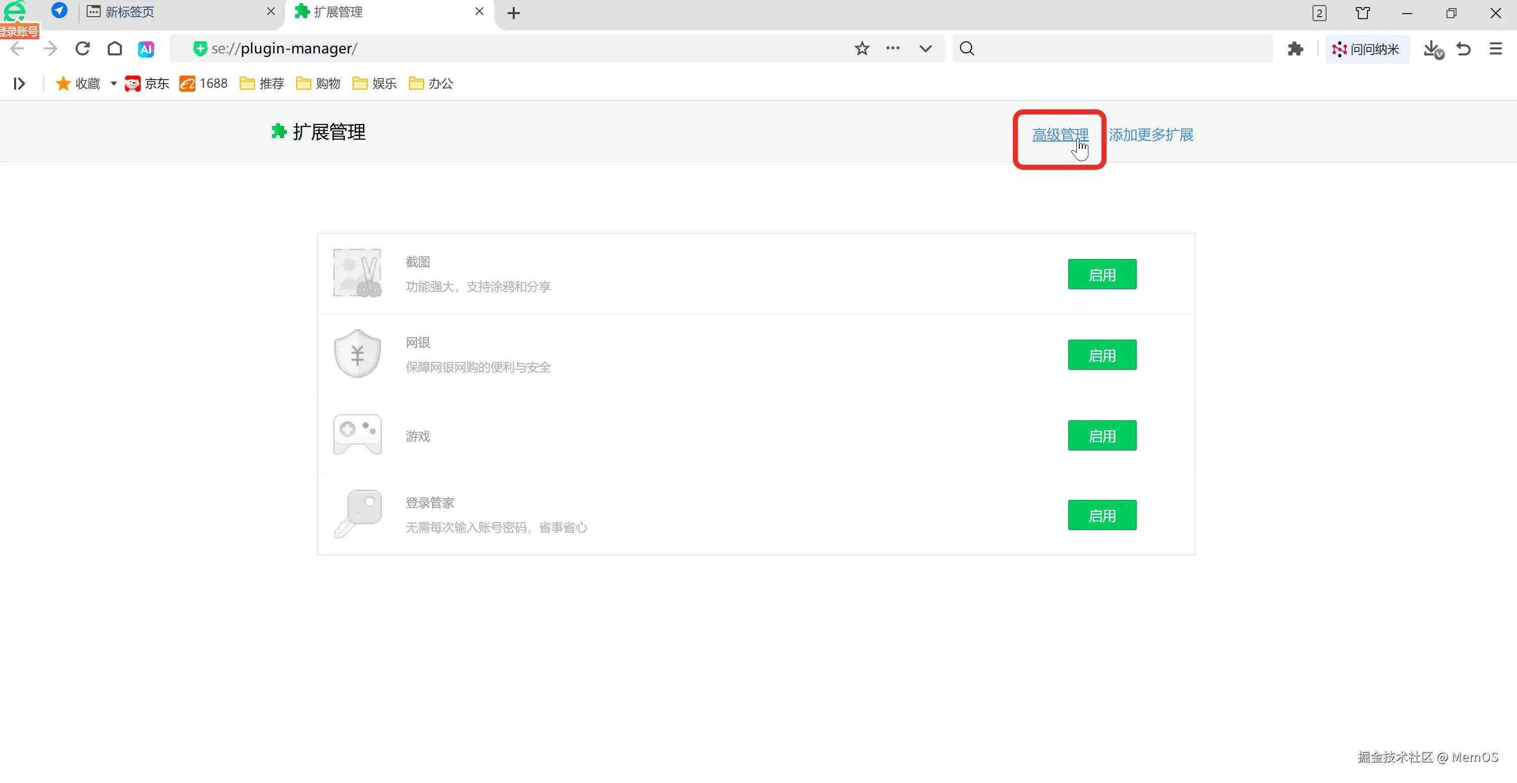Enable the 游戏 extension
The height and width of the screenshot is (783, 1517).
click(x=1102, y=436)
